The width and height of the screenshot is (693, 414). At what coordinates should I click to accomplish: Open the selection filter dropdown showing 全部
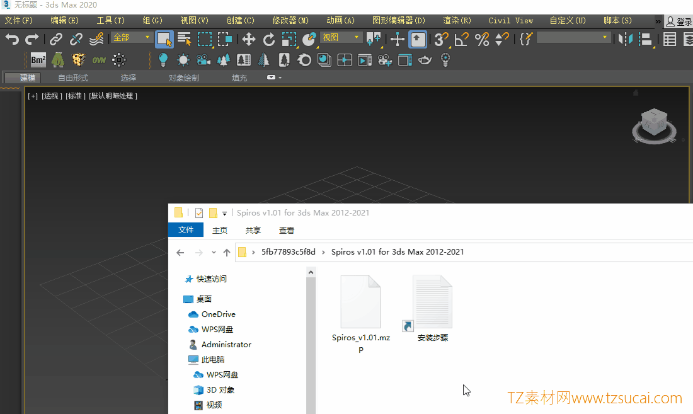(x=132, y=38)
